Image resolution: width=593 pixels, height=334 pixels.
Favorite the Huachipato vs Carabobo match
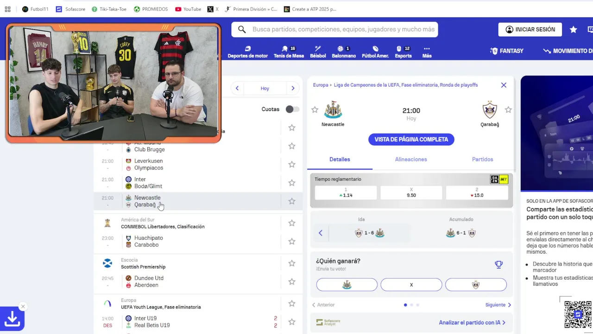click(292, 241)
